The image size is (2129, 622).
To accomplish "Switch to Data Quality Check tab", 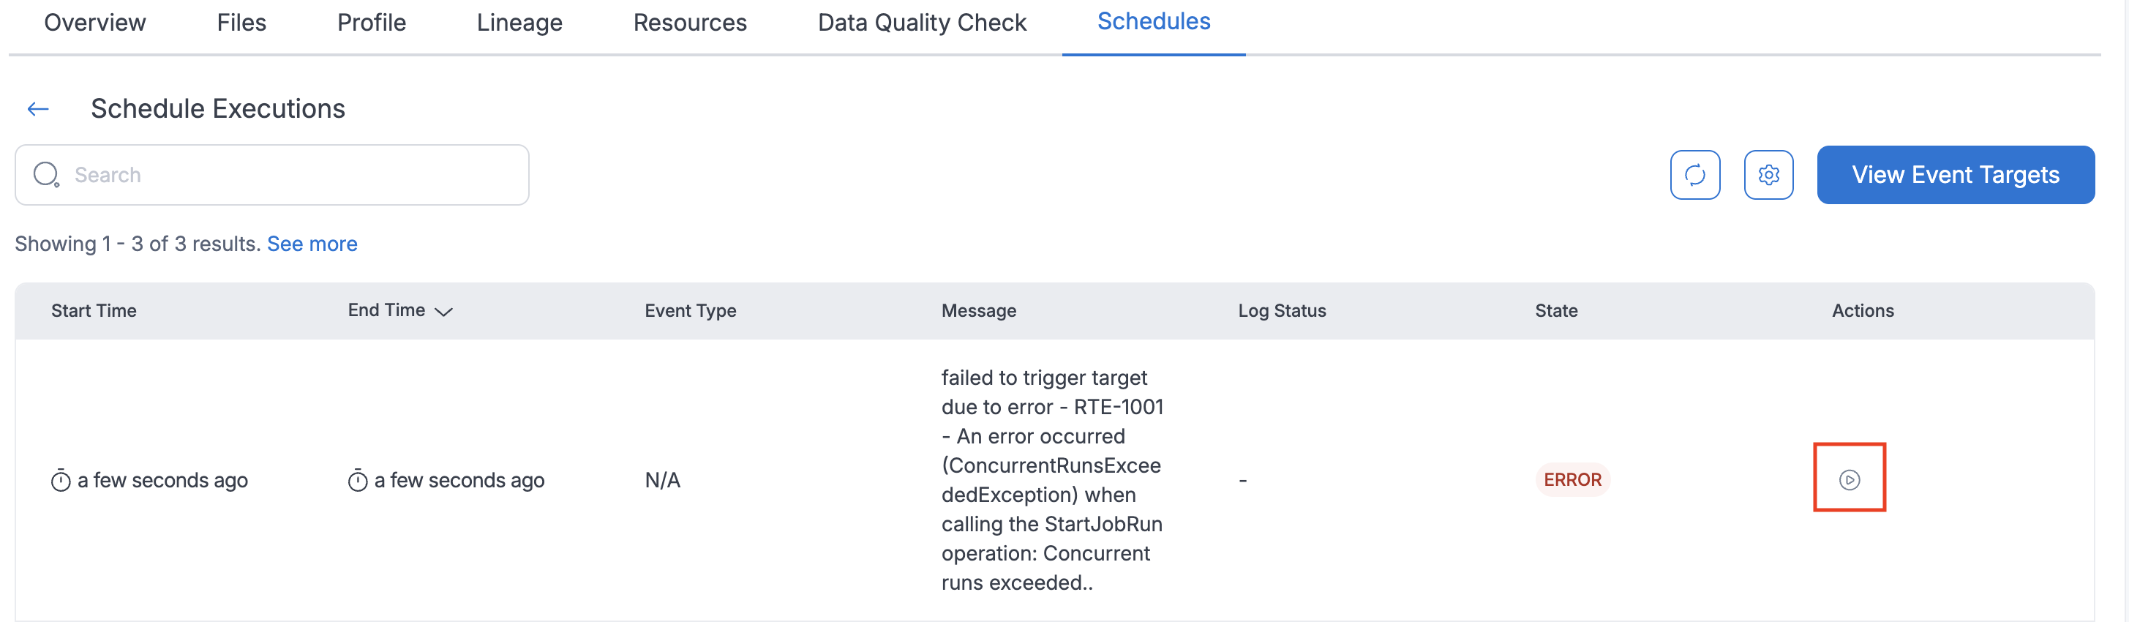I will [922, 23].
